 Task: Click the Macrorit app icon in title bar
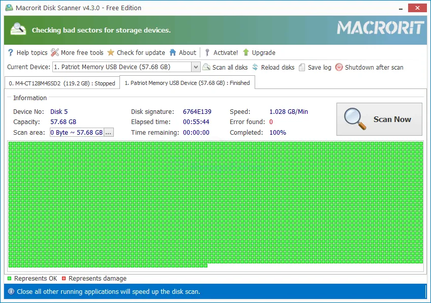[x=9, y=8]
